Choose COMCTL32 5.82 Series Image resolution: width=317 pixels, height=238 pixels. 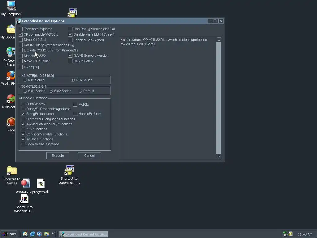[x=51, y=91]
